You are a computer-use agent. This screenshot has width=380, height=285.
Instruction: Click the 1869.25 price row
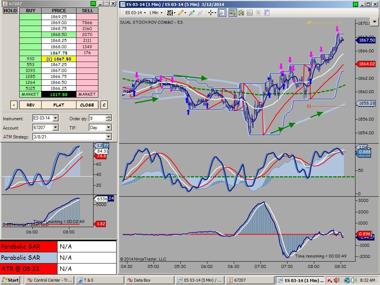[x=59, y=17]
